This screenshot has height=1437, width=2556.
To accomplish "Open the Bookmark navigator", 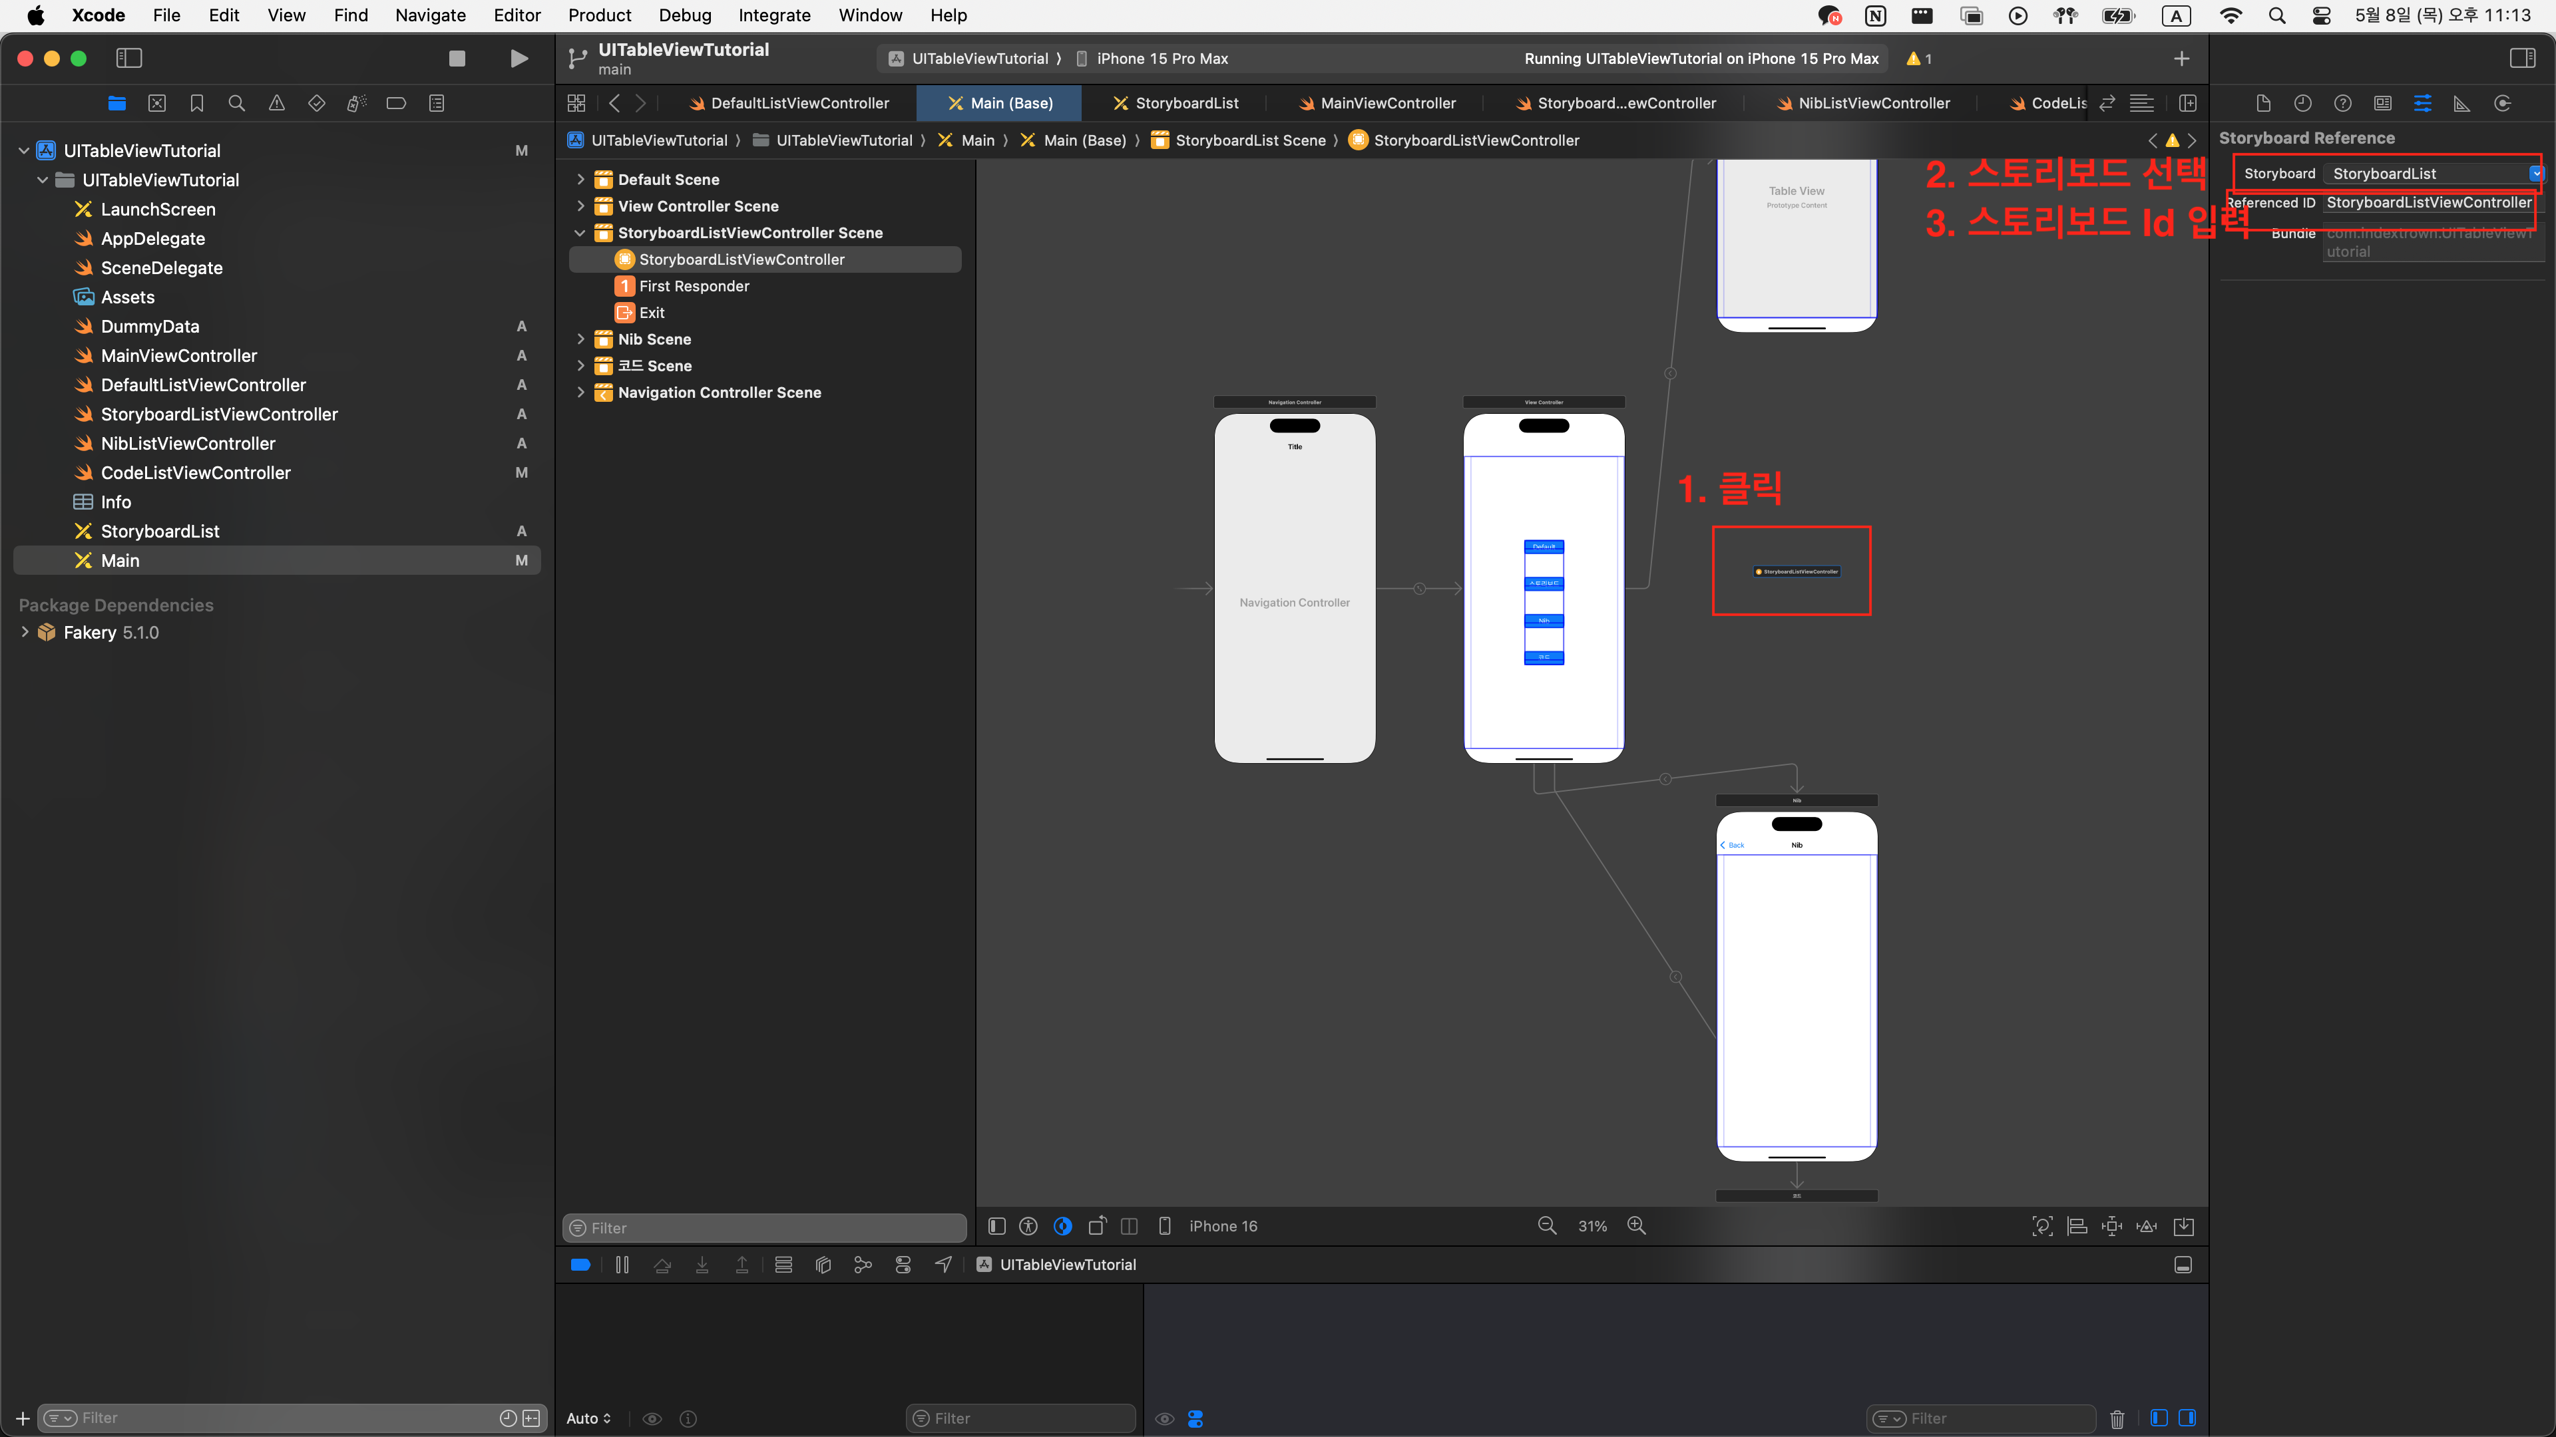I will point(196,103).
